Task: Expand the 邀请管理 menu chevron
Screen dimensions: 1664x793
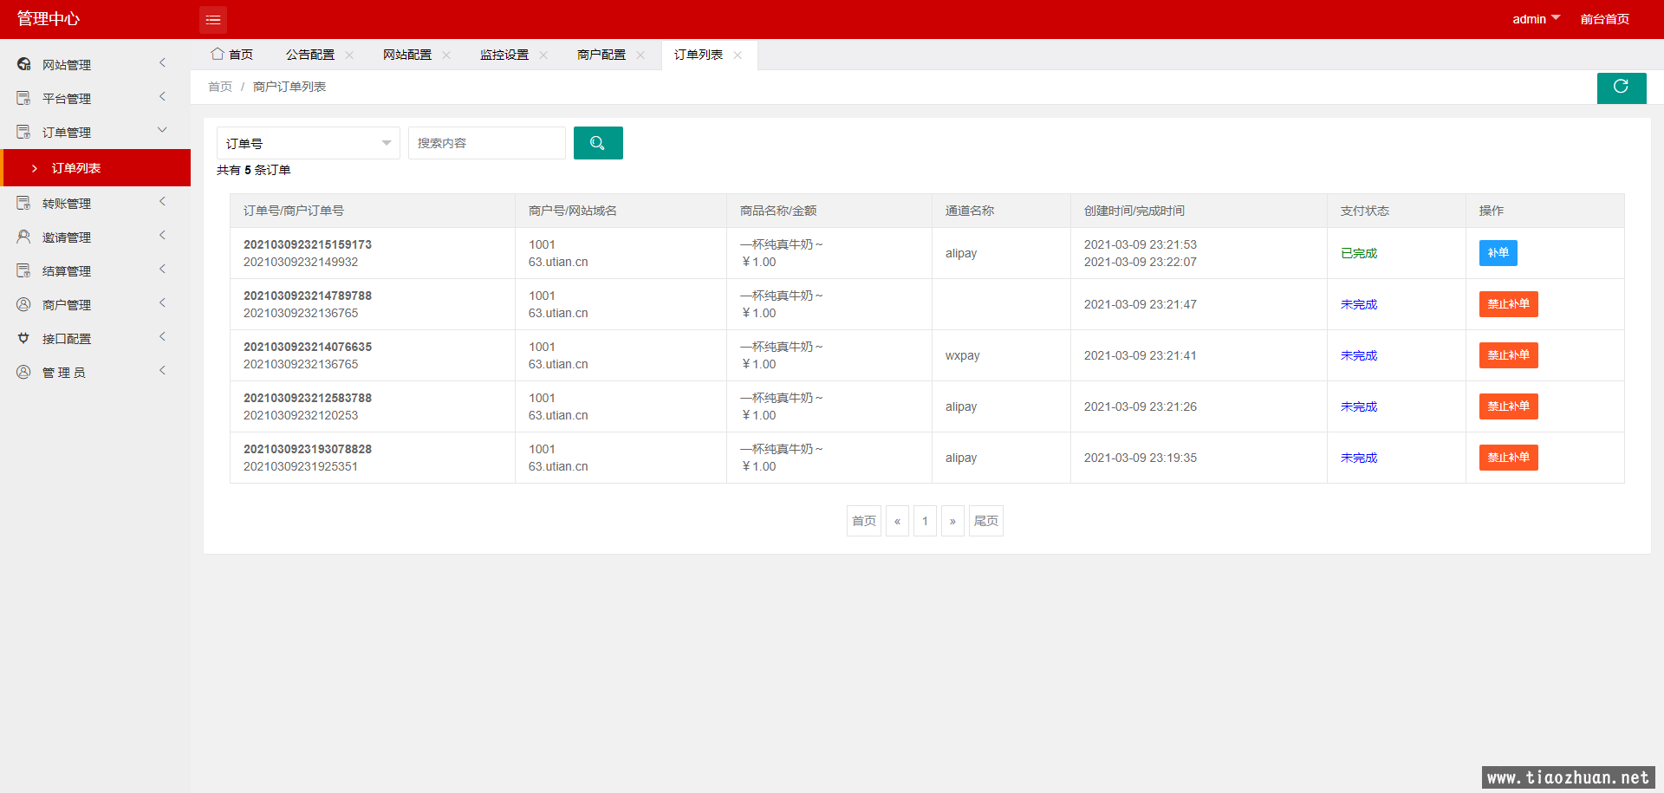Action: point(162,235)
